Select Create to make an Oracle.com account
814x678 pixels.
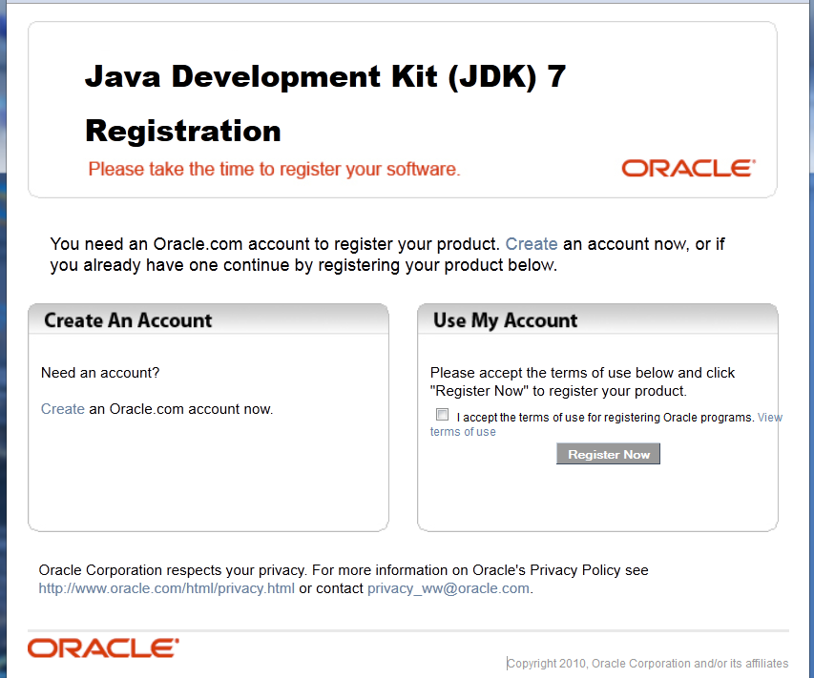pos(61,407)
